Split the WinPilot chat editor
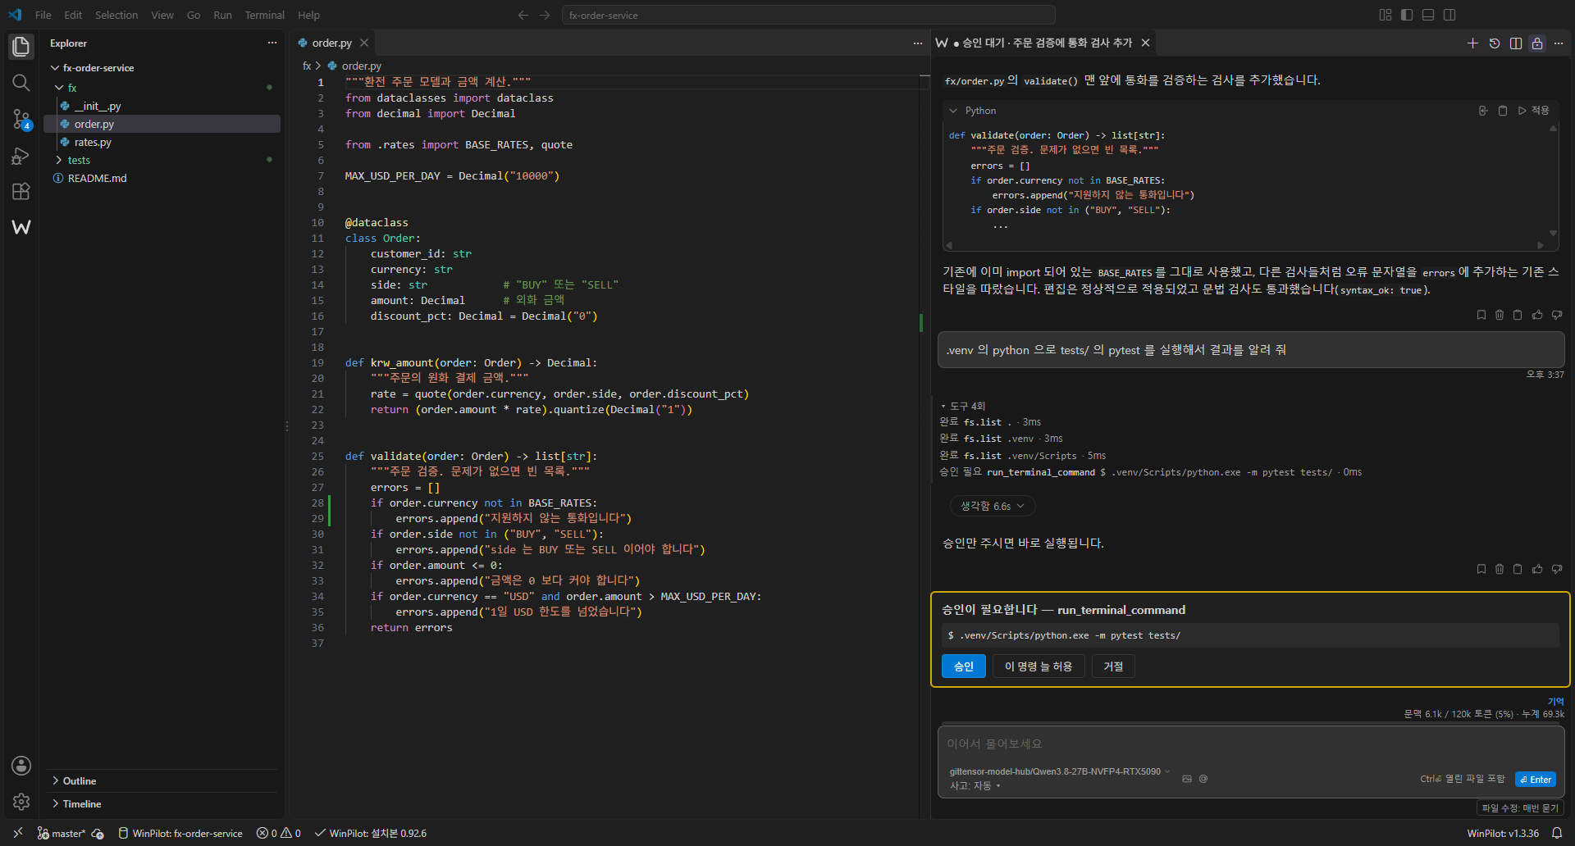The width and height of the screenshot is (1575, 846). pos(1515,43)
